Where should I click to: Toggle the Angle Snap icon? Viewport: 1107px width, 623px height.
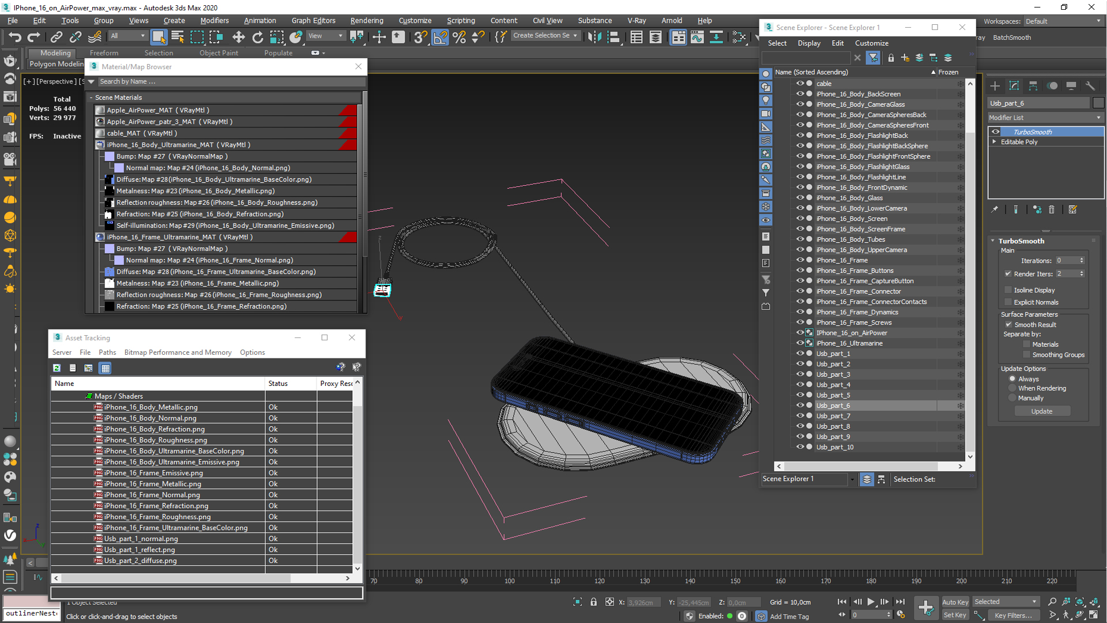tap(440, 37)
